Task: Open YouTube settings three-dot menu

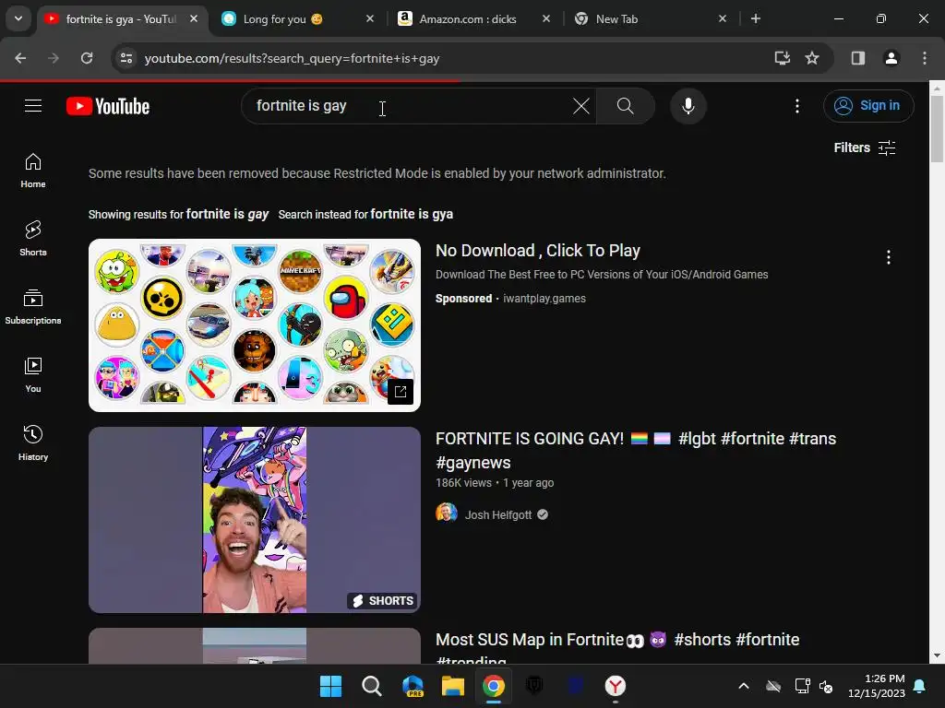Action: [x=796, y=106]
